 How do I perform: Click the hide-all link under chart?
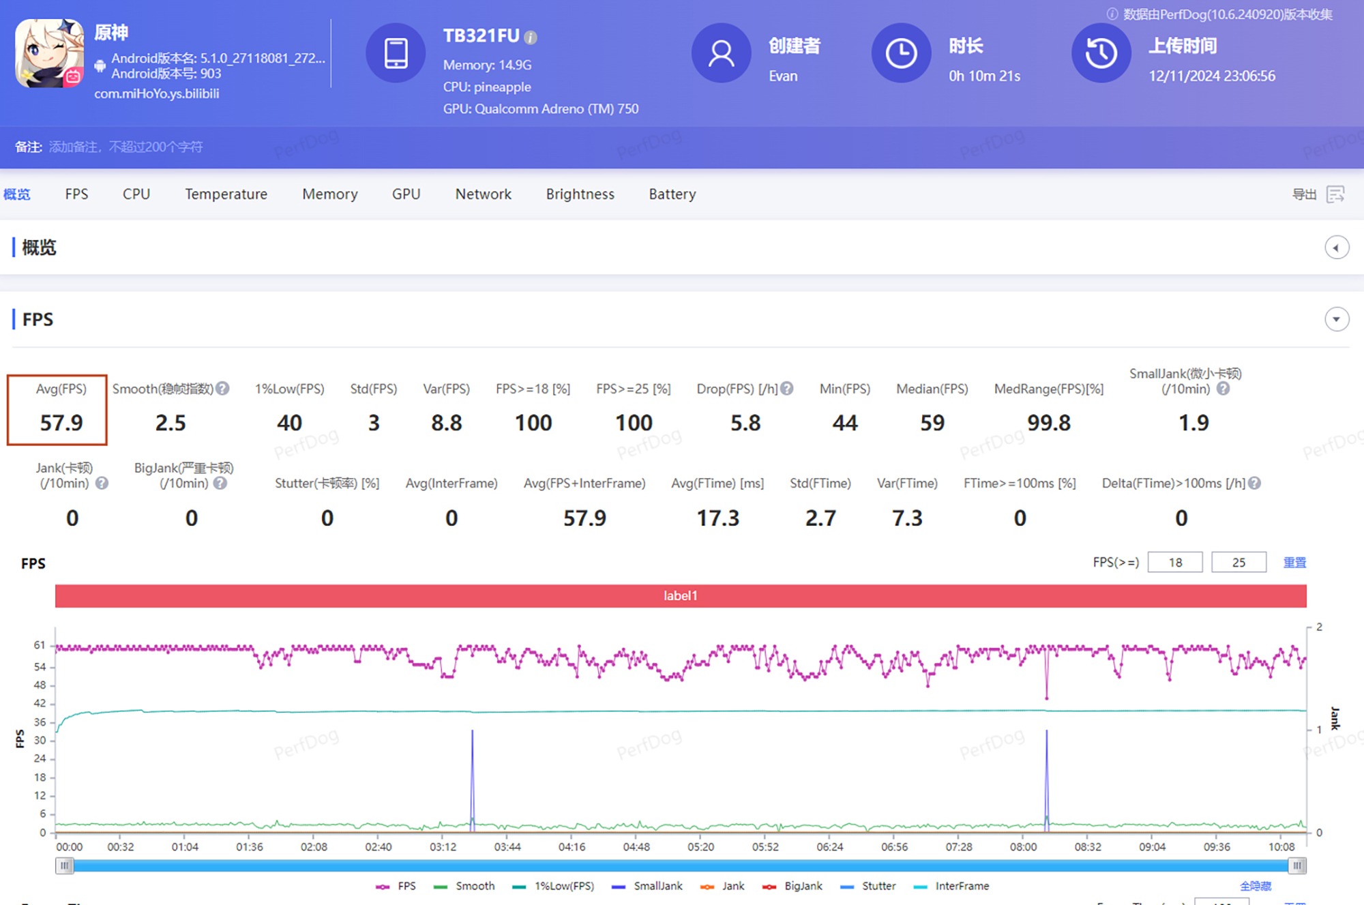tap(1255, 886)
